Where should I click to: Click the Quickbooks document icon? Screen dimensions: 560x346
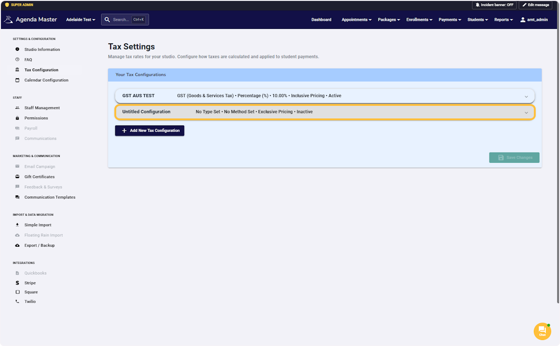point(17,273)
